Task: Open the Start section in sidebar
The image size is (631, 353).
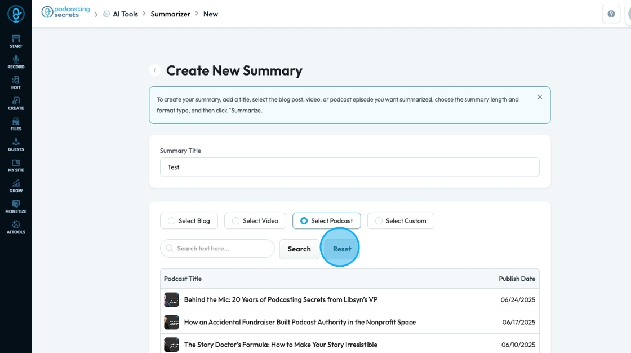Action: coord(16,41)
